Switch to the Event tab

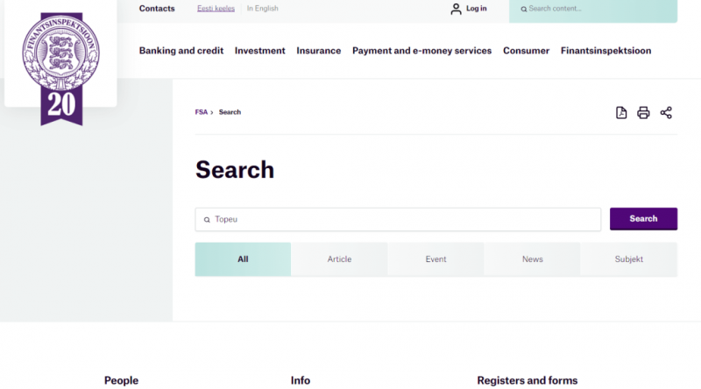click(435, 259)
